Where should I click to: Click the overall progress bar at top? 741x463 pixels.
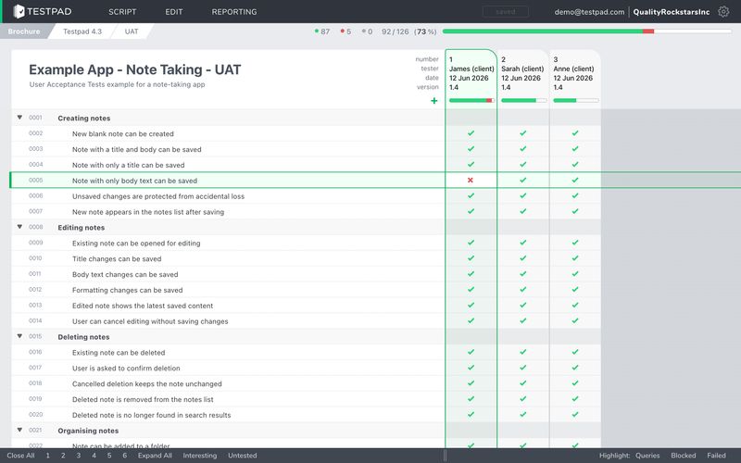point(587,31)
